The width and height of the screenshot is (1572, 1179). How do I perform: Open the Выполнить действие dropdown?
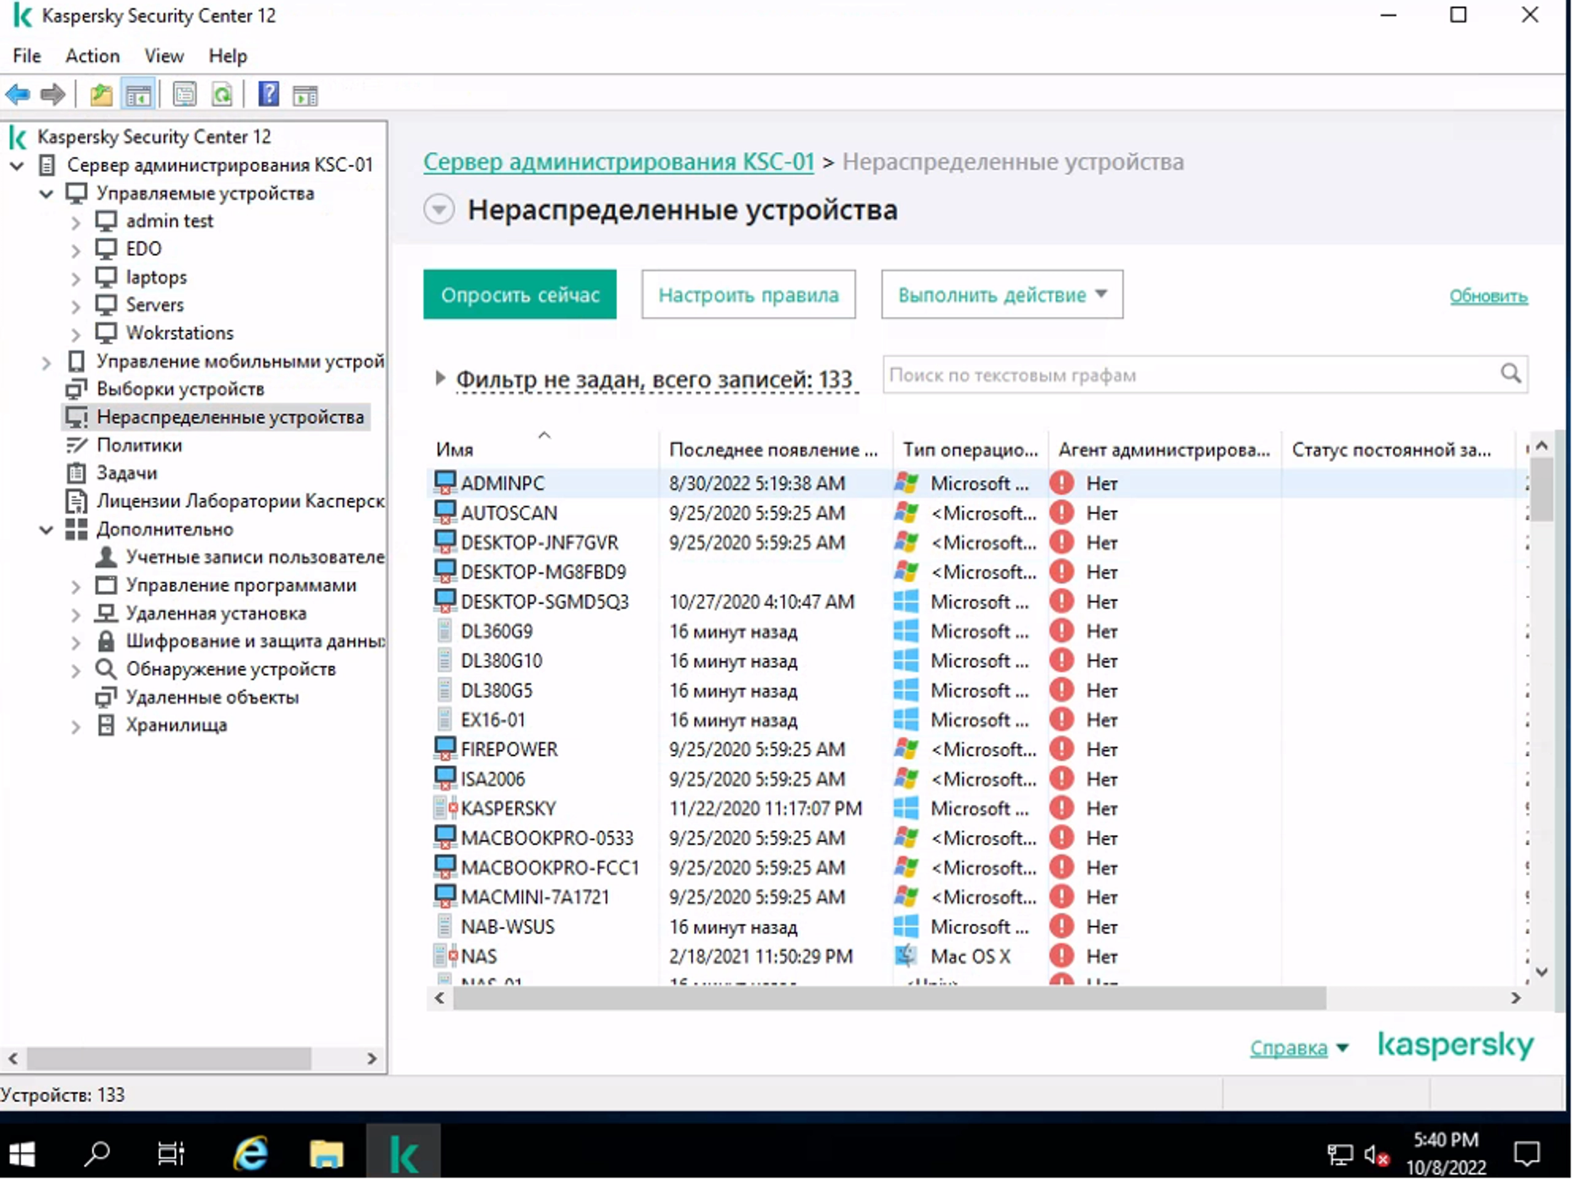tap(1002, 294)
